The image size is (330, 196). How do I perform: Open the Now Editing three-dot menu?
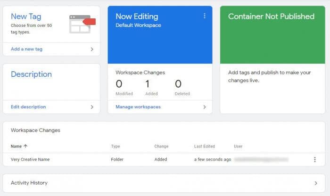(204, 16)
